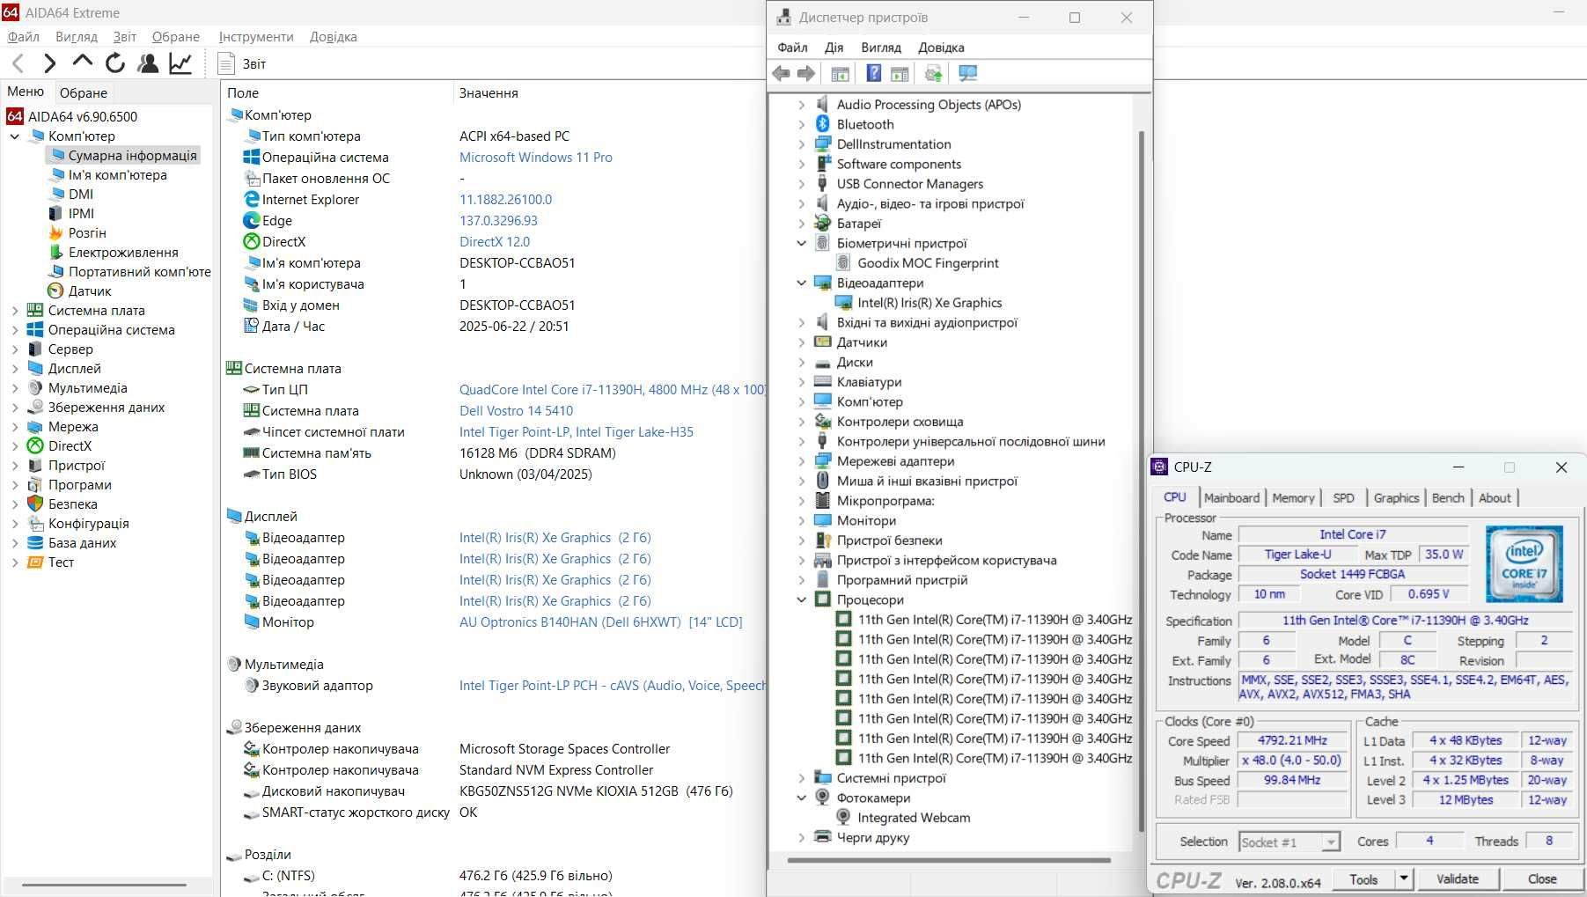Expand Мережа node in AIDA64 tree

click(x=15, y=426)
